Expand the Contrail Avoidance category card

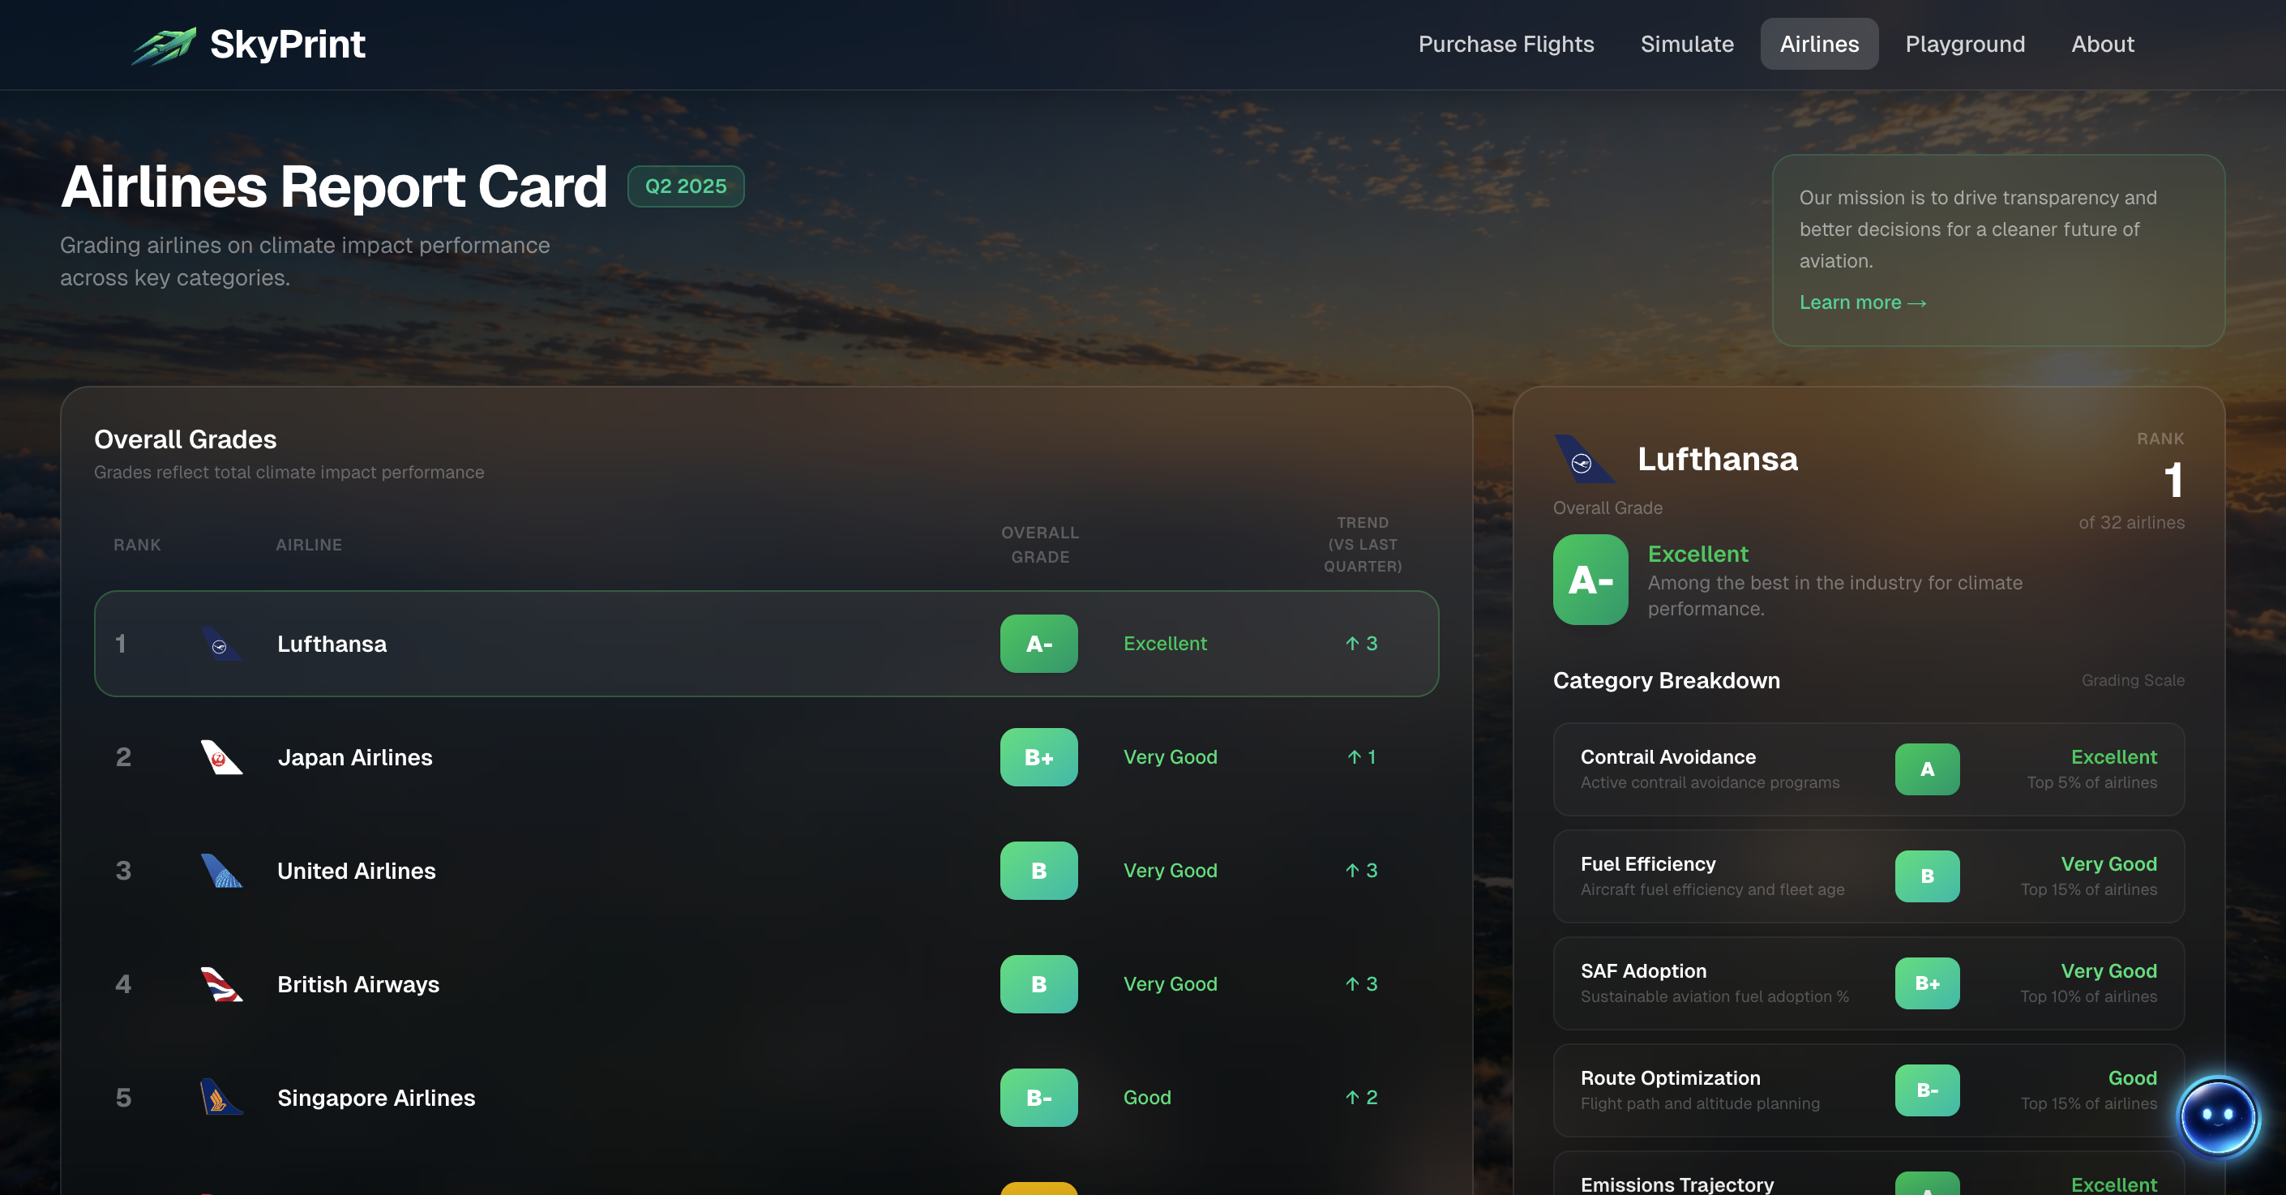click(x=1867, y=769)
